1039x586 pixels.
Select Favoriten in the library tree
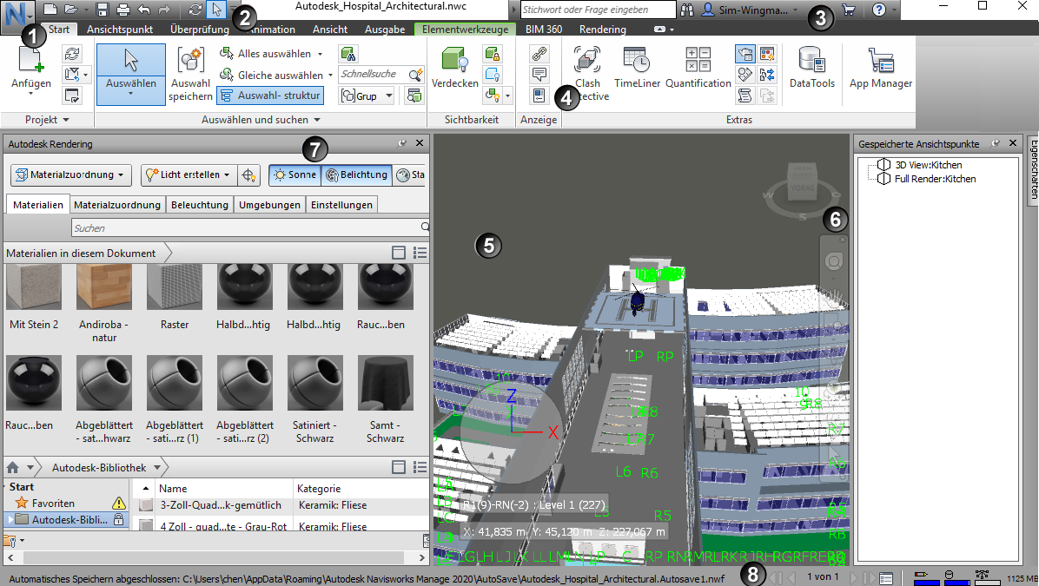pos(53,504)
